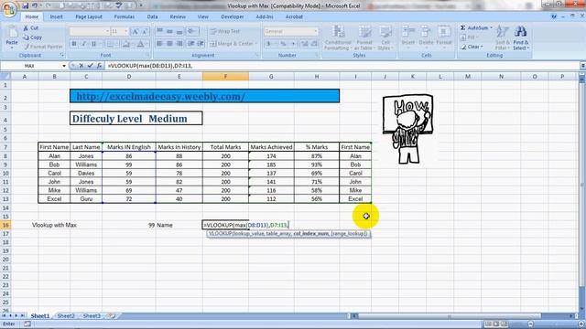
Task: Click the Cancel (X) icon in the formula bar
Action: point(81,66)
